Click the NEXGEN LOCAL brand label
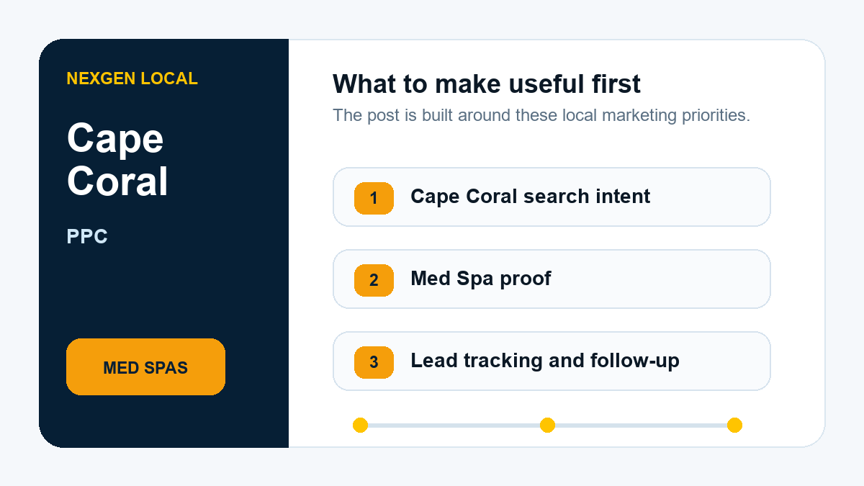Screen dimensions: 864x486 point(132,78)
